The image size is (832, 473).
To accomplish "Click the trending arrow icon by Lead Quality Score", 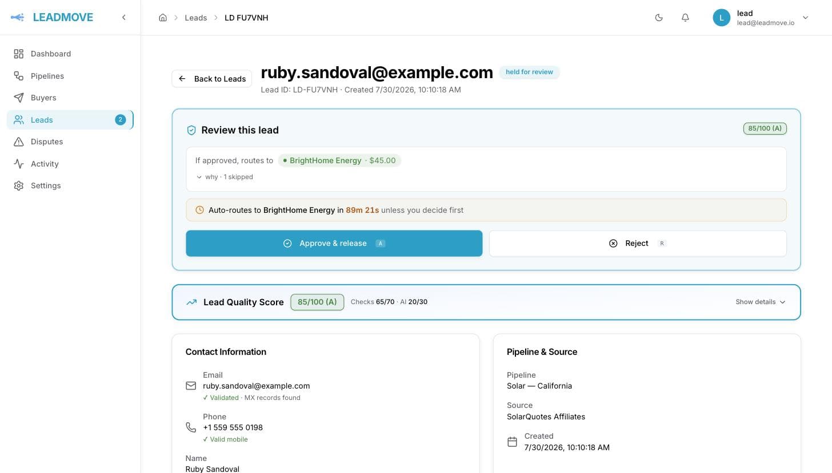I will coord(191,302).
